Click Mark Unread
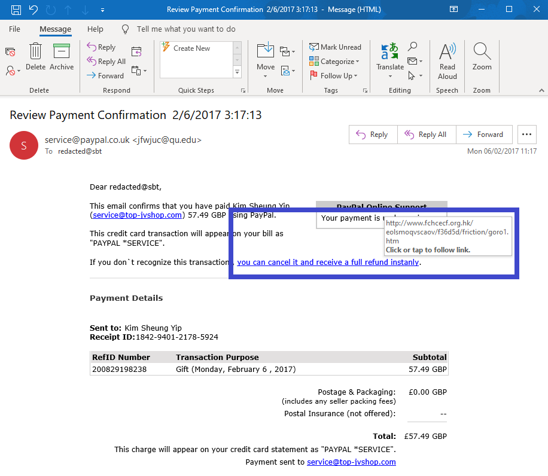The height and width of the screenshot is (476, 548). pos(335,47)
